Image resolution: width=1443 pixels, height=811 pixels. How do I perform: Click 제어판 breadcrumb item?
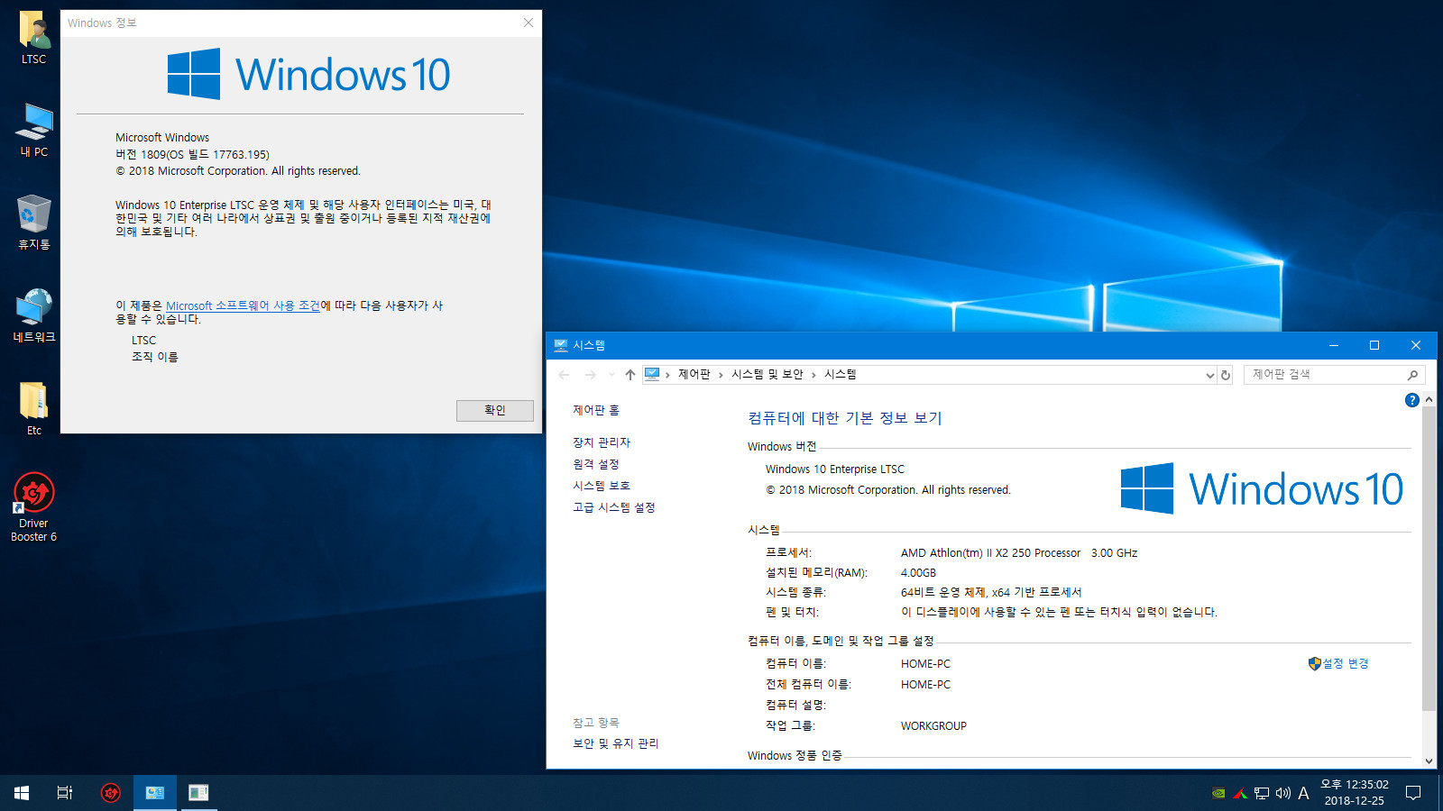coord(694,374)
